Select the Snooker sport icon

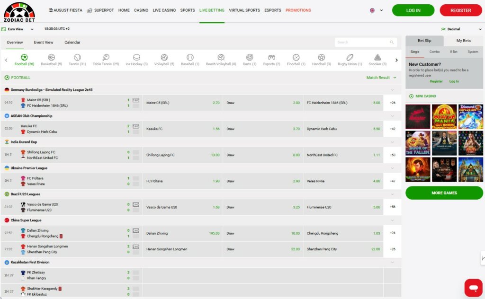pos(377,57)
